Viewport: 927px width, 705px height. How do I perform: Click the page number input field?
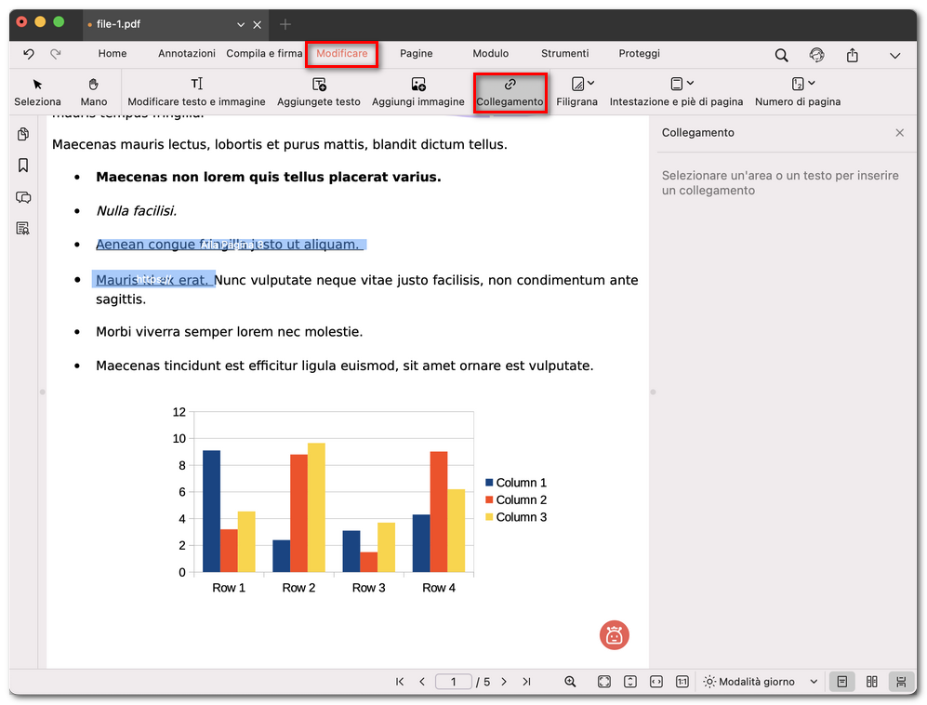[x=454, y=682]
